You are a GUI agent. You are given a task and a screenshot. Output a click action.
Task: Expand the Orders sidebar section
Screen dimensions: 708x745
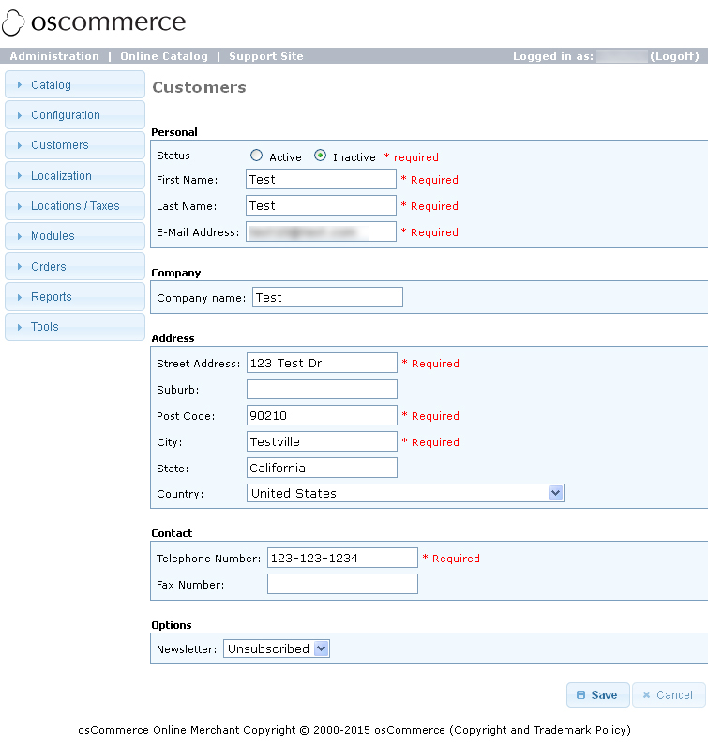[48, 267]
